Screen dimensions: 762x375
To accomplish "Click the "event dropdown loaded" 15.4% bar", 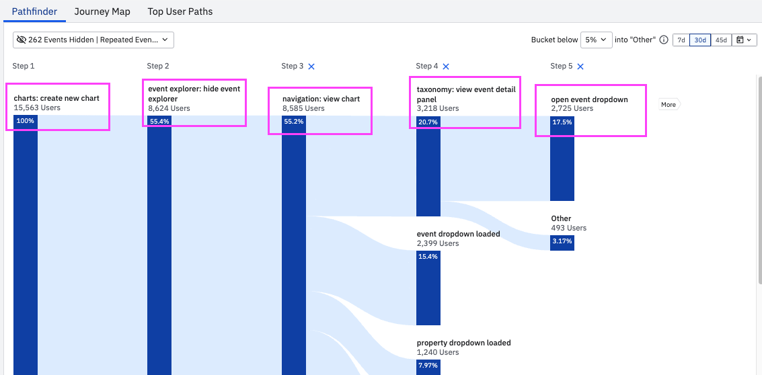I will tap(428, 288).
